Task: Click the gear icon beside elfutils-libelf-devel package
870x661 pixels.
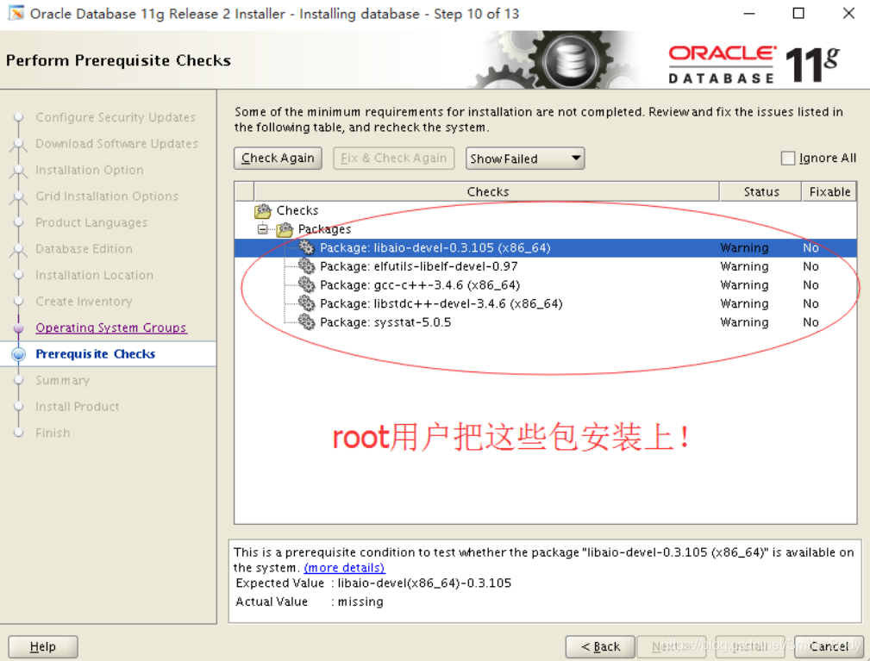Action: 306,266
